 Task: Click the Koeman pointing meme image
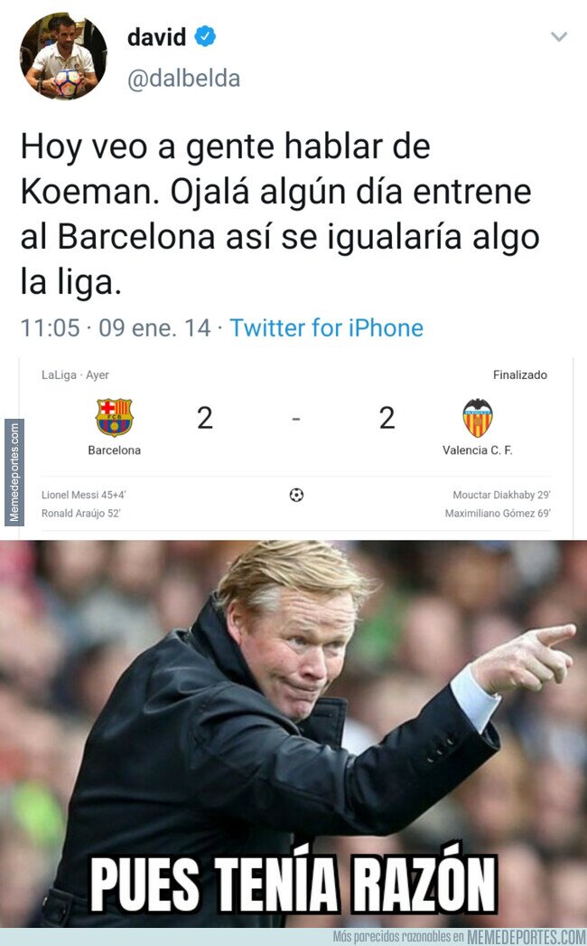click(x=293, y=733)
